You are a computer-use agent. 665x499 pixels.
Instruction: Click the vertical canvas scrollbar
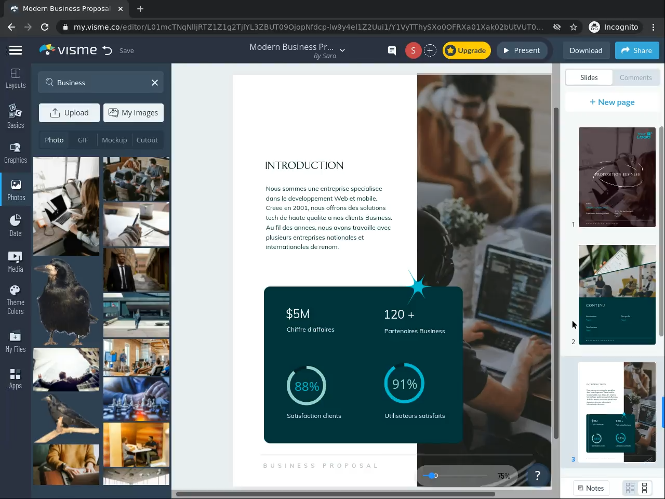tap(556, 273)
